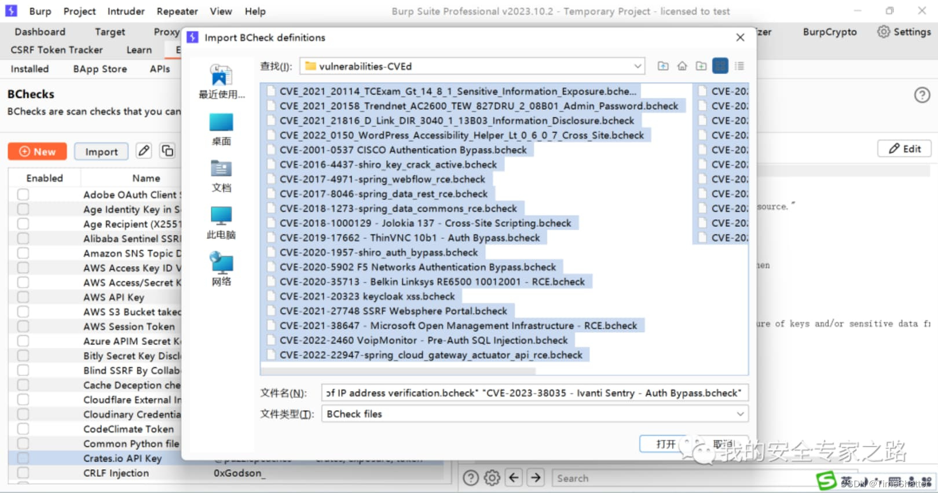The image size is (938, 493).
Task: Click file icon of CVE-2016-4437 shiro key crack
Action: click(270, 165)
